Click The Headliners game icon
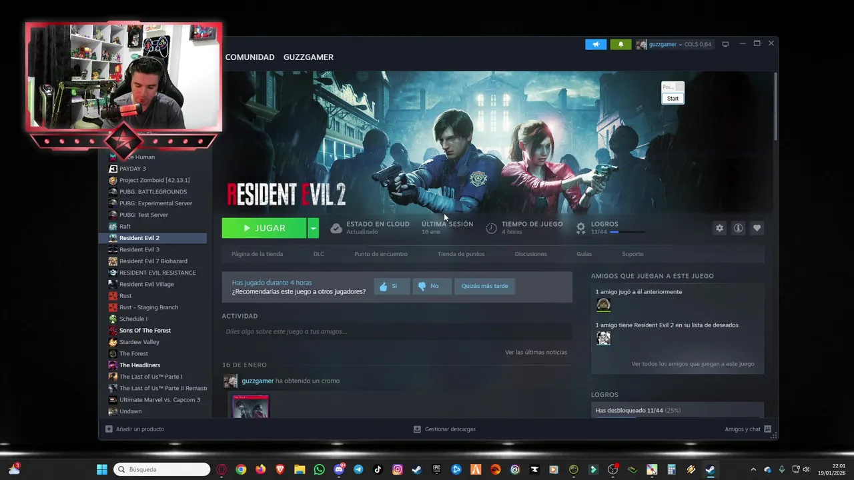This screenshot has height=480, width=854. pyautogui.click(x=113, y=365)
